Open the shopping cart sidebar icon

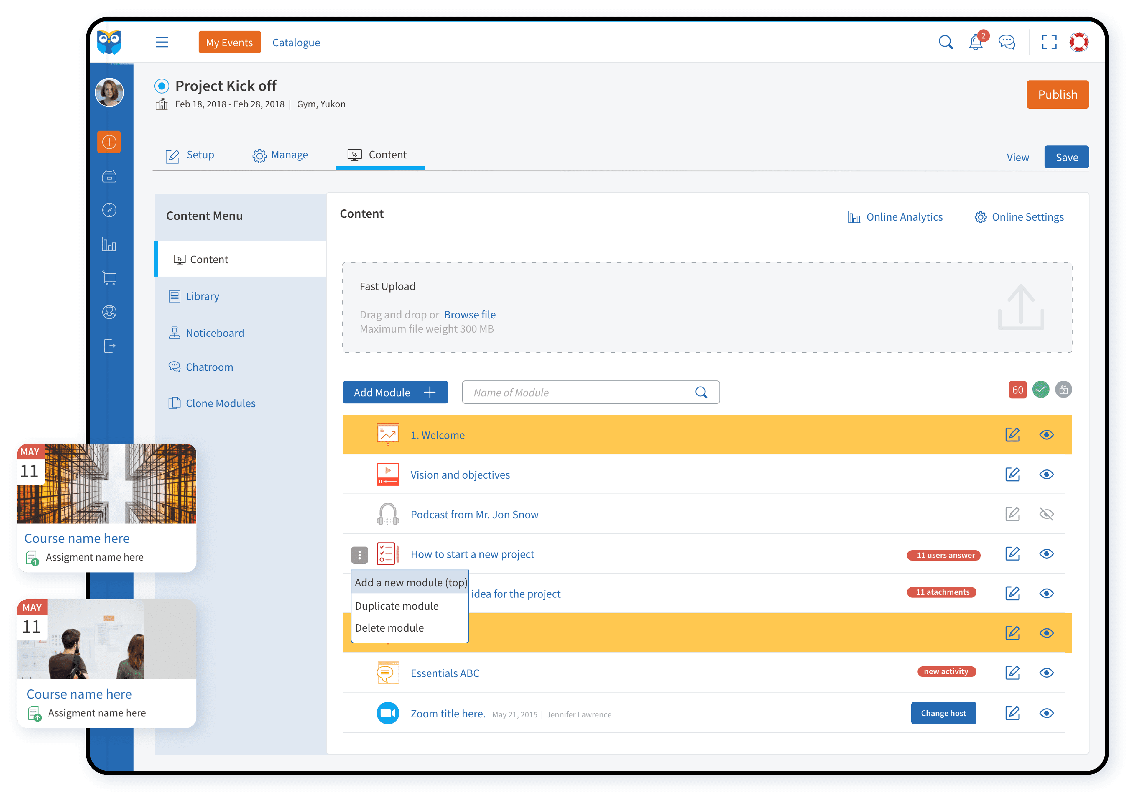[x=109, y=278]
